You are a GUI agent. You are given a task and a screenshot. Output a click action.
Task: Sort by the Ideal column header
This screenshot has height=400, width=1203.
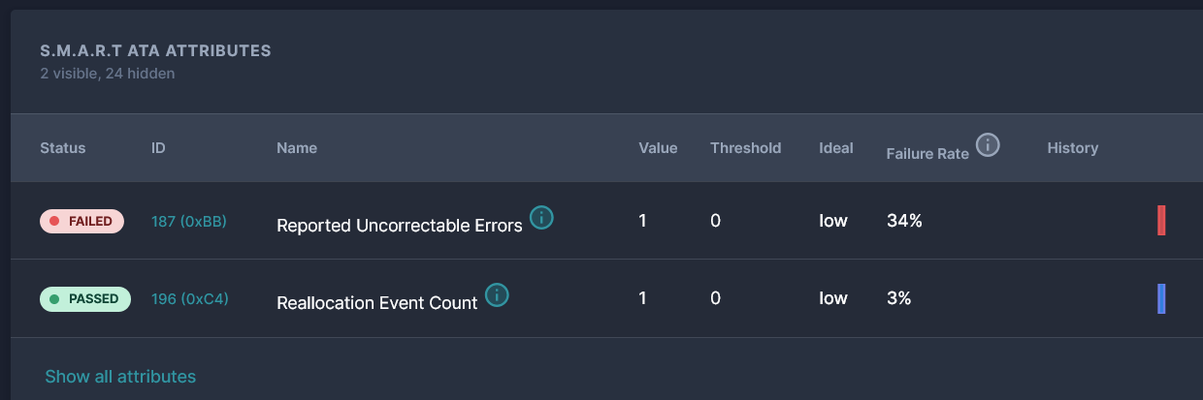pos(836,148)
